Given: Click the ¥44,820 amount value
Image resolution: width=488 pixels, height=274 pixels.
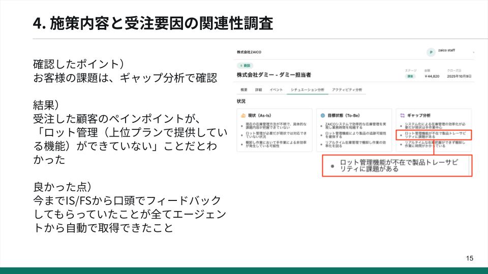Looking at the screenshot, I should (432, 77).
